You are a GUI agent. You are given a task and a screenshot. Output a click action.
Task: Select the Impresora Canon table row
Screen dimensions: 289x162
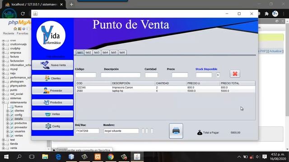point(165,88)
